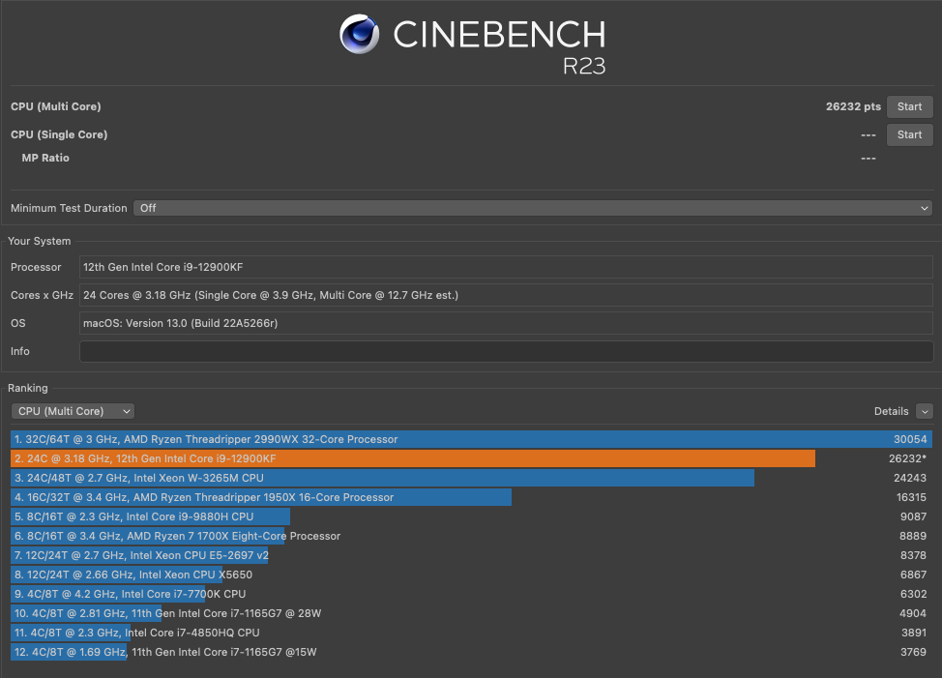Select the Xeon W-3265M ranking entry

pos(383,478)
